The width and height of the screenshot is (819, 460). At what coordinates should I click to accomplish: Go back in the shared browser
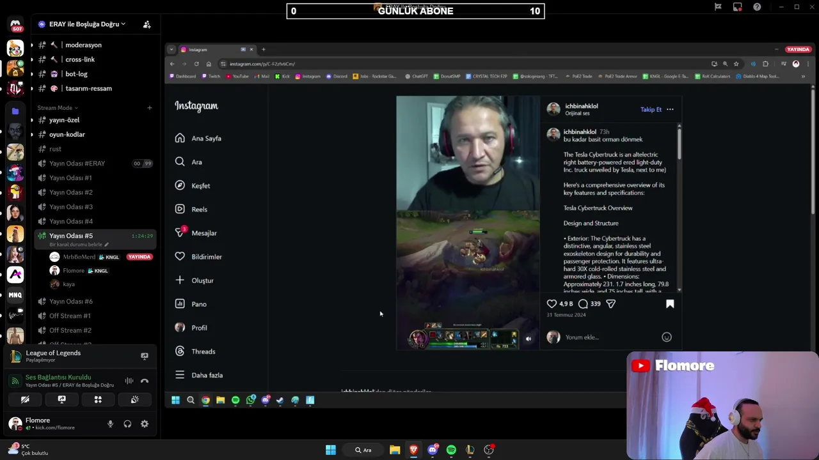click(172, 64)
